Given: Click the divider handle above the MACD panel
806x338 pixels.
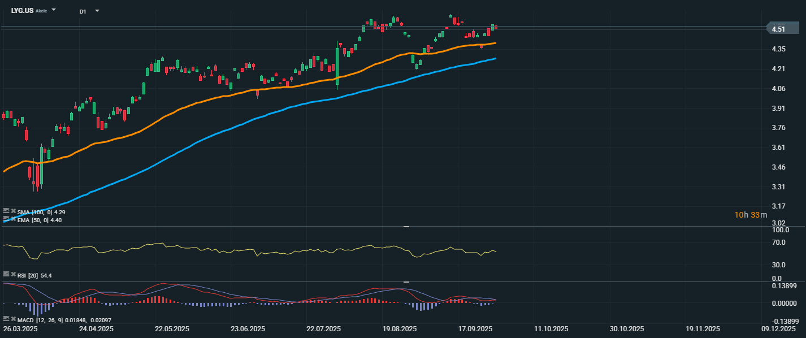Looking at the screenshot, I should click(406, 281).
